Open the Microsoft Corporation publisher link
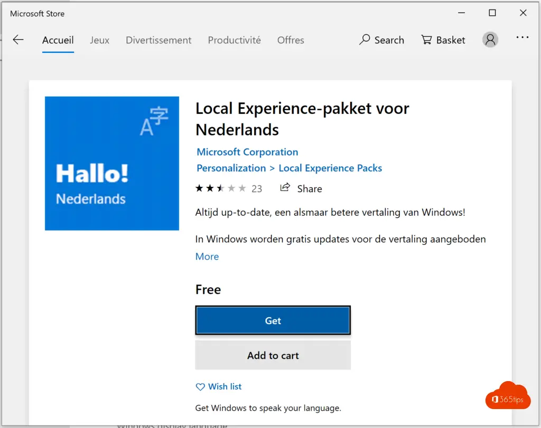 click(247, 152)
